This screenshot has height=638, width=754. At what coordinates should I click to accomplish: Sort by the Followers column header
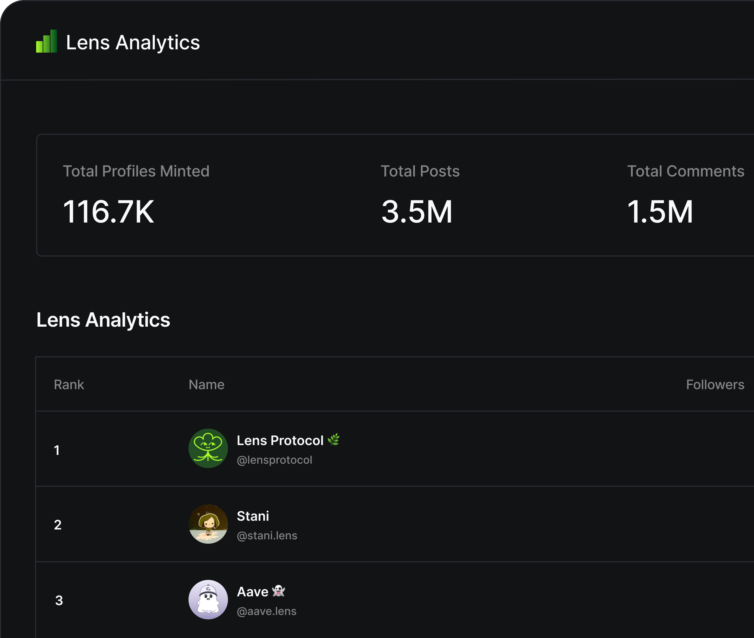click(x=715, y=384)
